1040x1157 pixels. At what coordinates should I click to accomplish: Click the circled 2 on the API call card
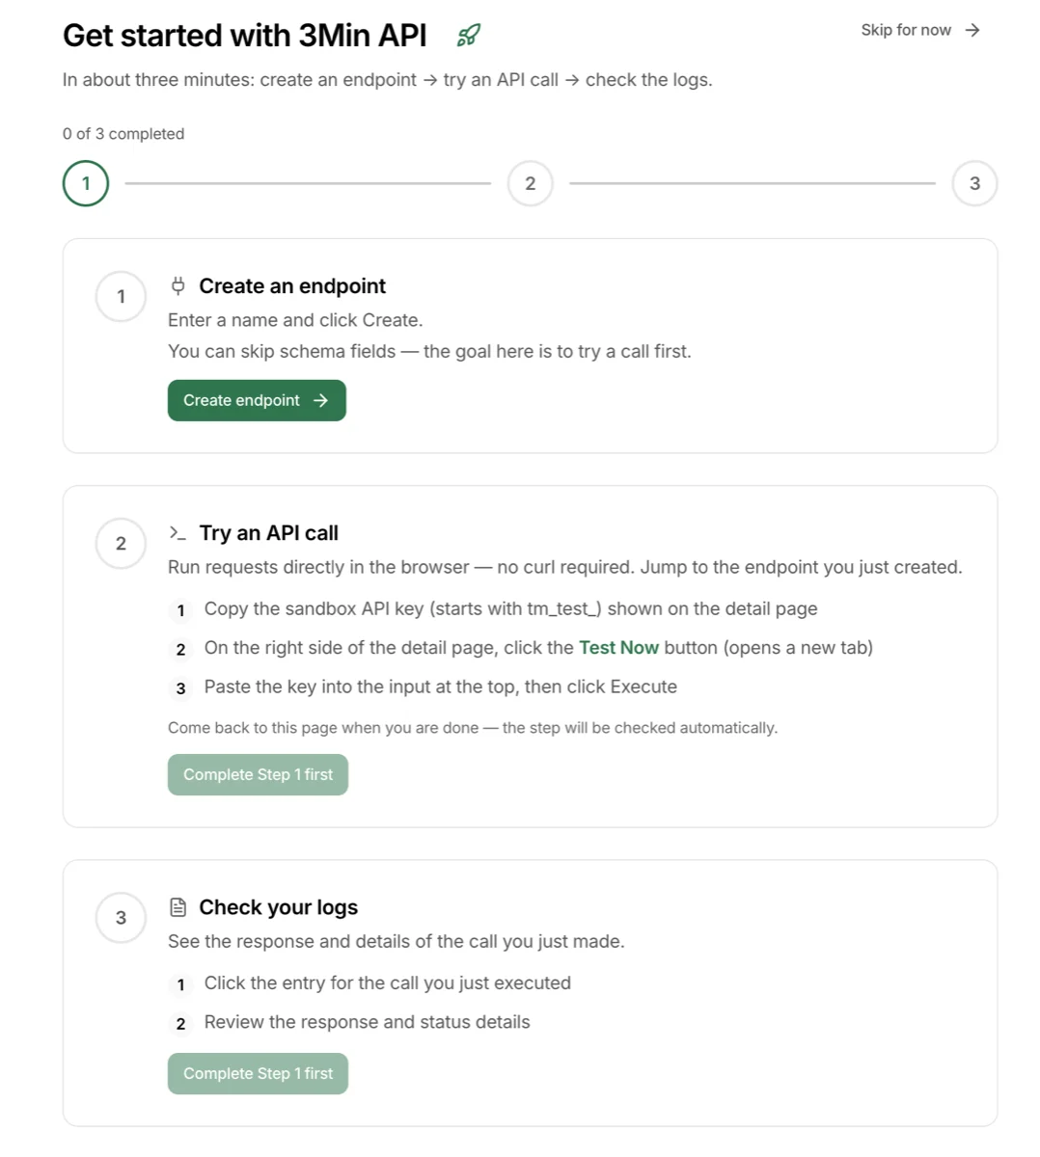(x=121, y=543)
